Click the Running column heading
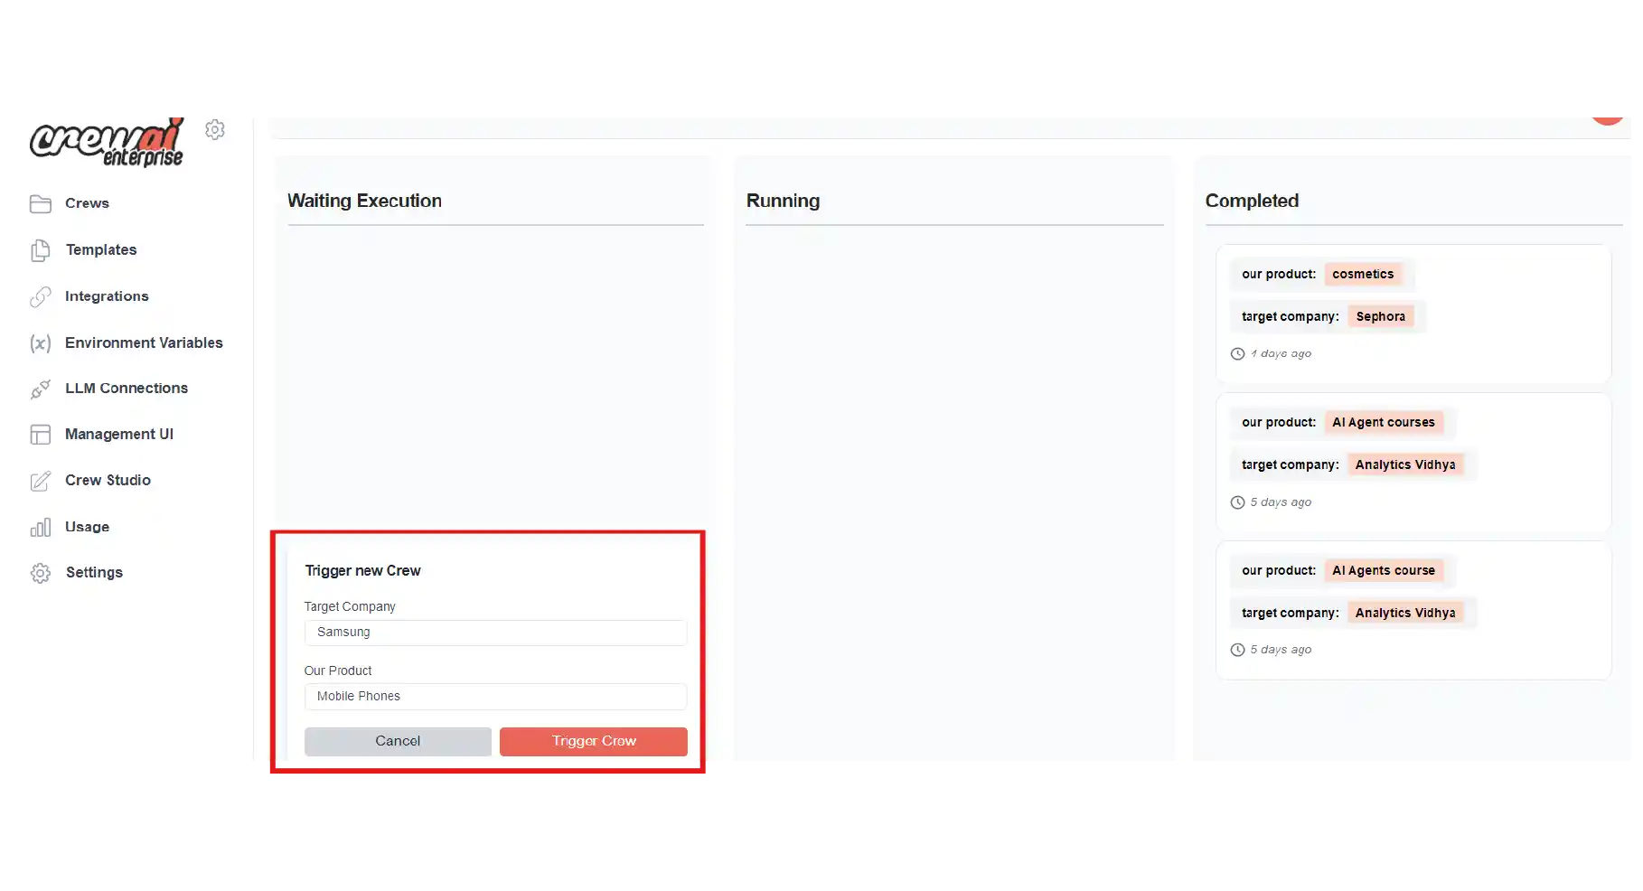1643x891 pixels. (783, 201)
